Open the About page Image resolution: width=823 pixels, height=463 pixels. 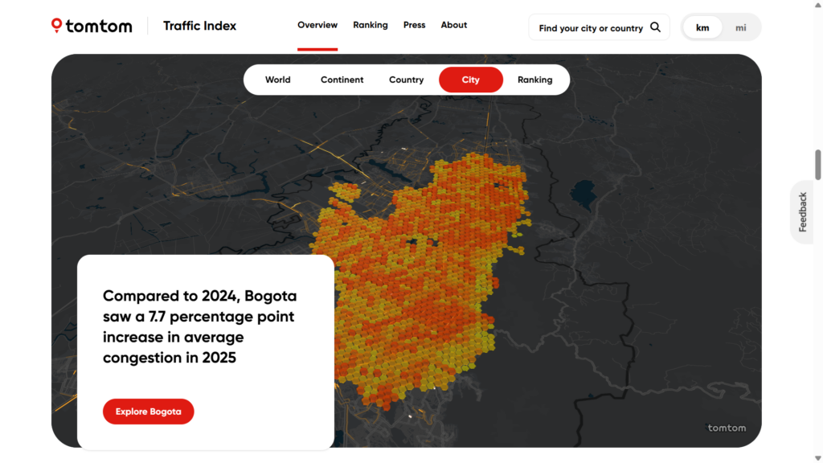coord(453,25)
